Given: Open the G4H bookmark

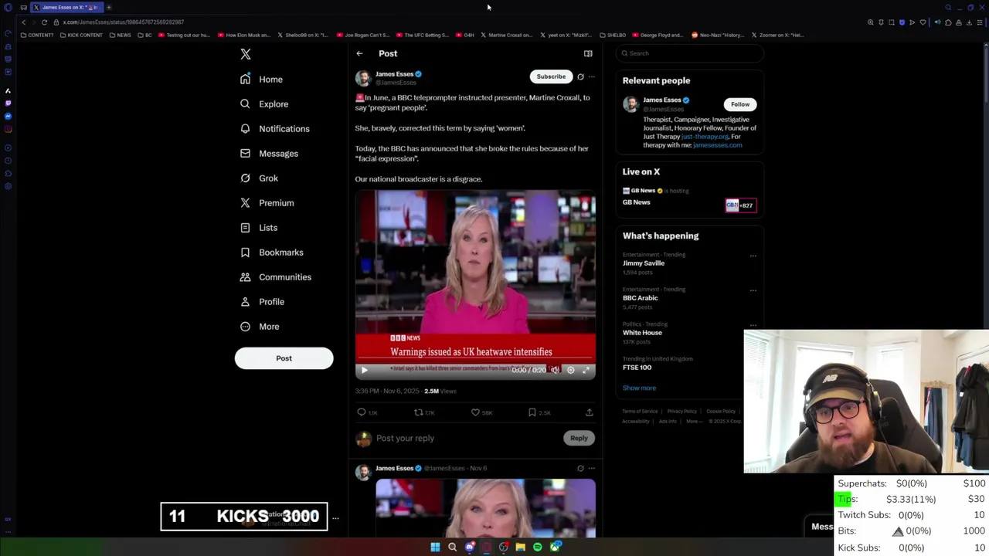Looking at the screenshot, I should pyautogui.click(x=464, y=35).
